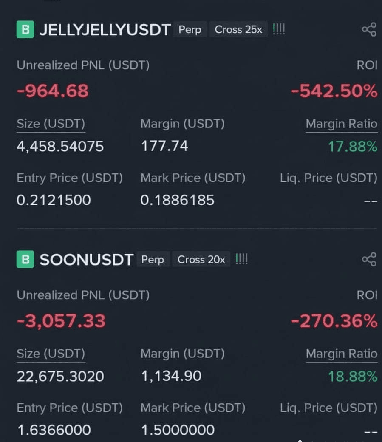The height and width of the screenshot is (442, 382).
Task: Click the green B badge beside JELLYJELLYUSDT
Action: tap(25, 29)
